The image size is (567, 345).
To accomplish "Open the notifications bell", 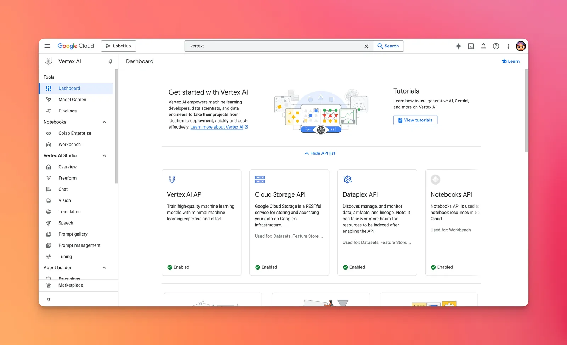I will point(483,46).
